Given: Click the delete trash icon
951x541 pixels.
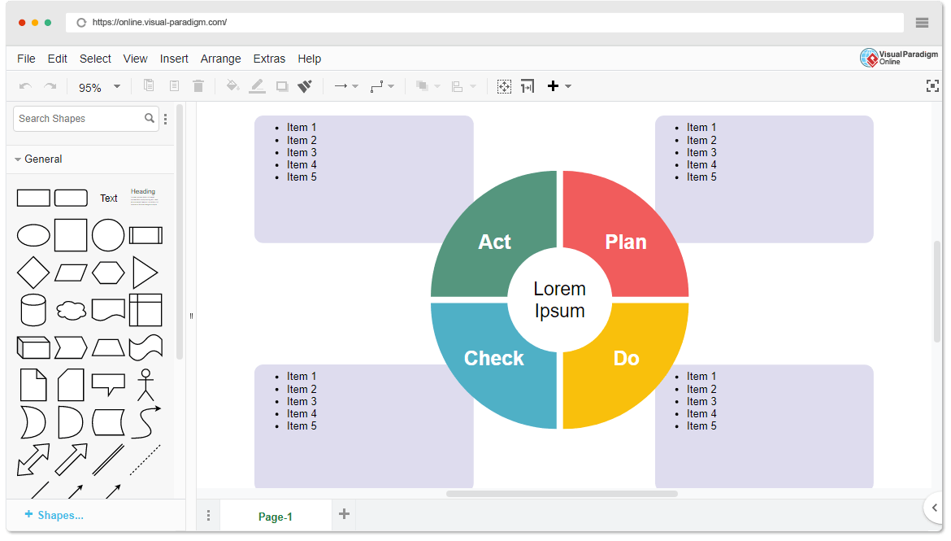Looking at the screenshot, I should click(198, 85).
